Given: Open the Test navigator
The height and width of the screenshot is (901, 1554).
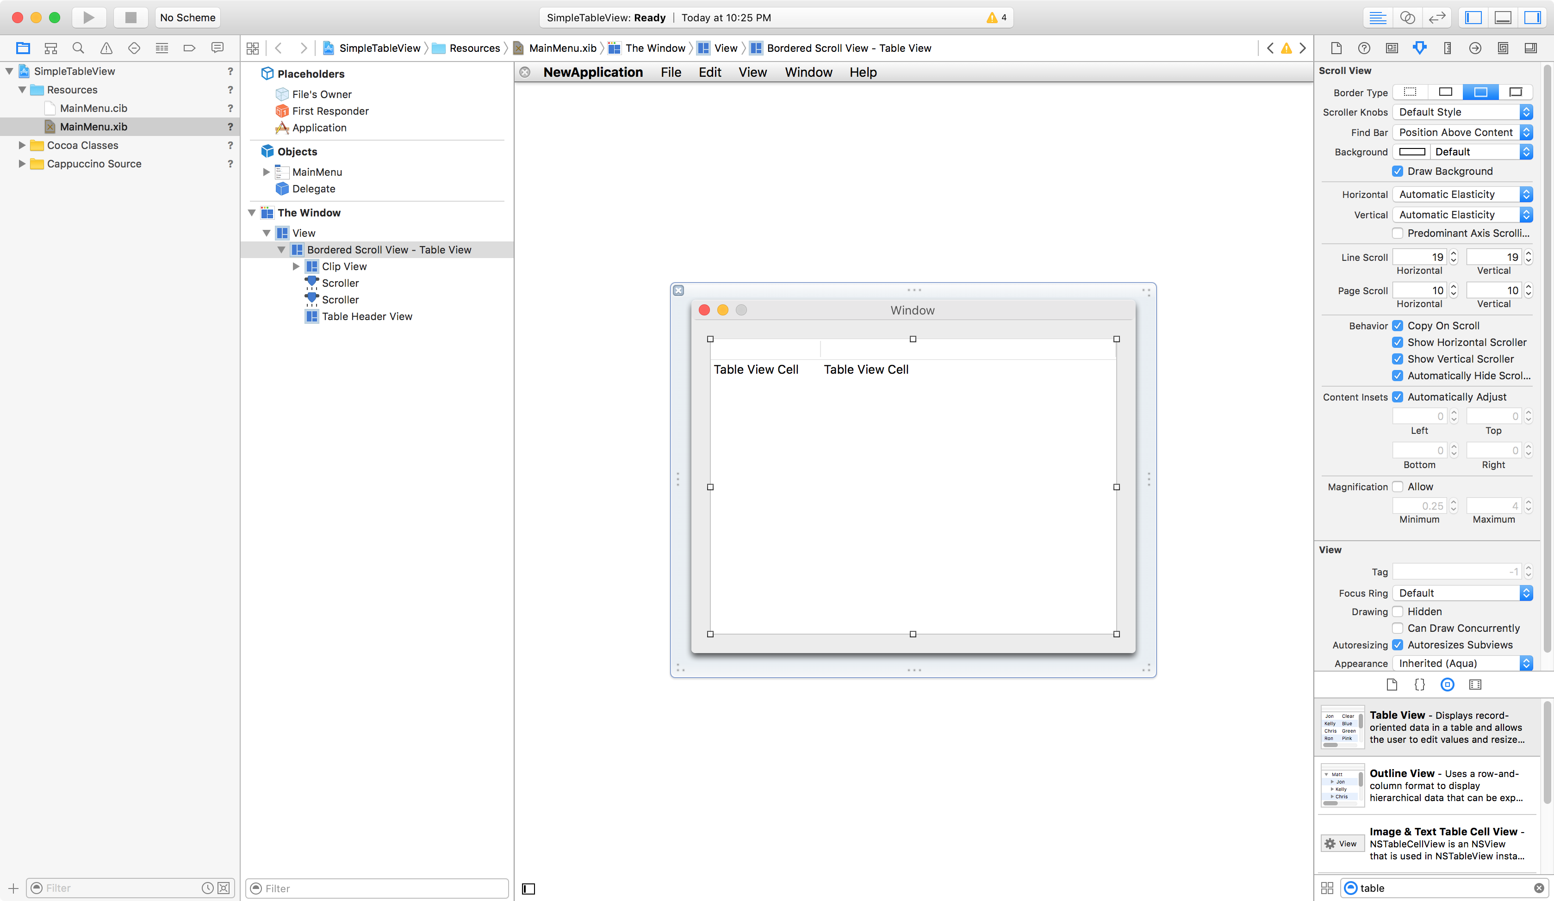Looking at the screenshot, I should 134,48.
